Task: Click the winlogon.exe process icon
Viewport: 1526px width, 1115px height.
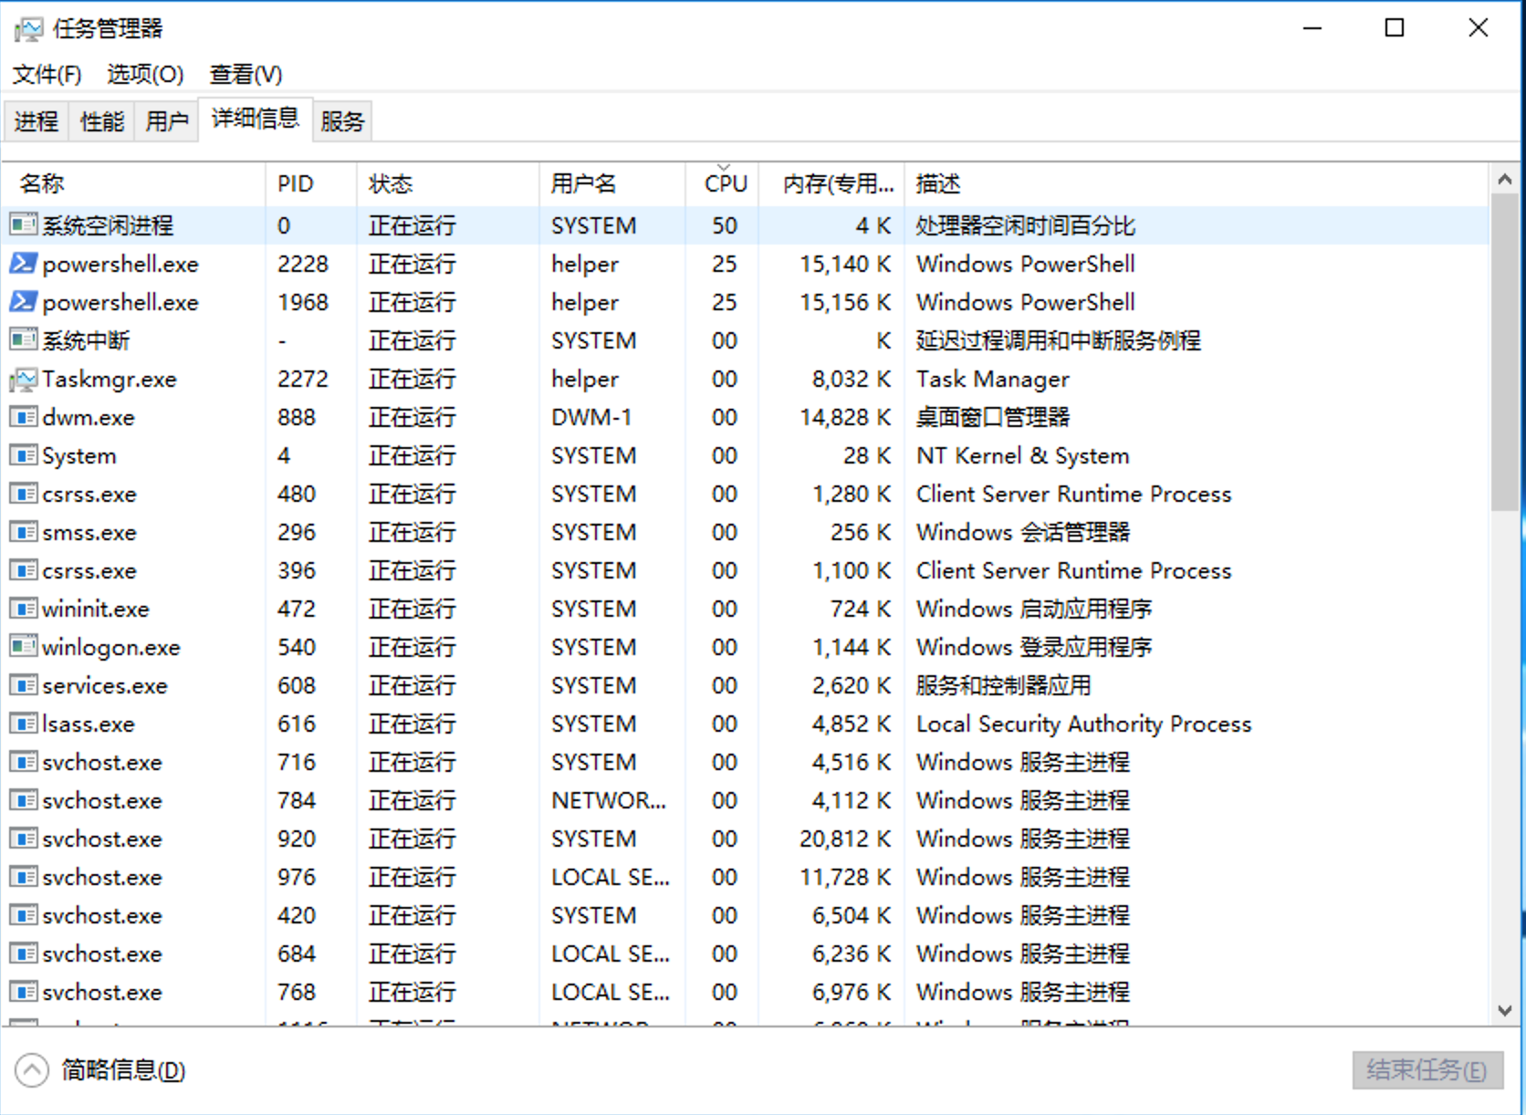Action: [23, 647]
